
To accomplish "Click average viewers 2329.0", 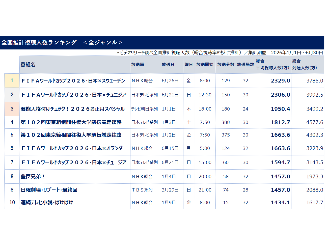I will point(280,81).
